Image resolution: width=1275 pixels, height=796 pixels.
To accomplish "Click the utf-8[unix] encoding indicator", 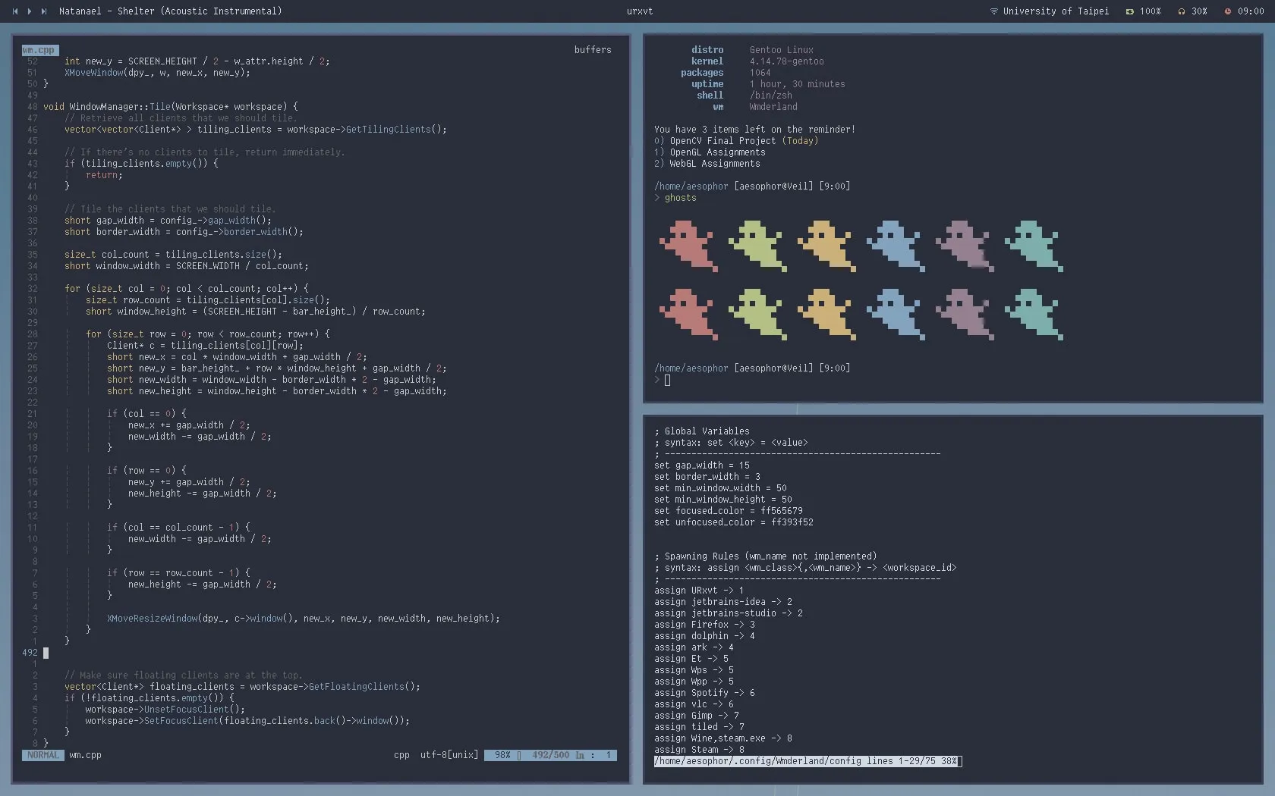I will click(x=449, y=755).
